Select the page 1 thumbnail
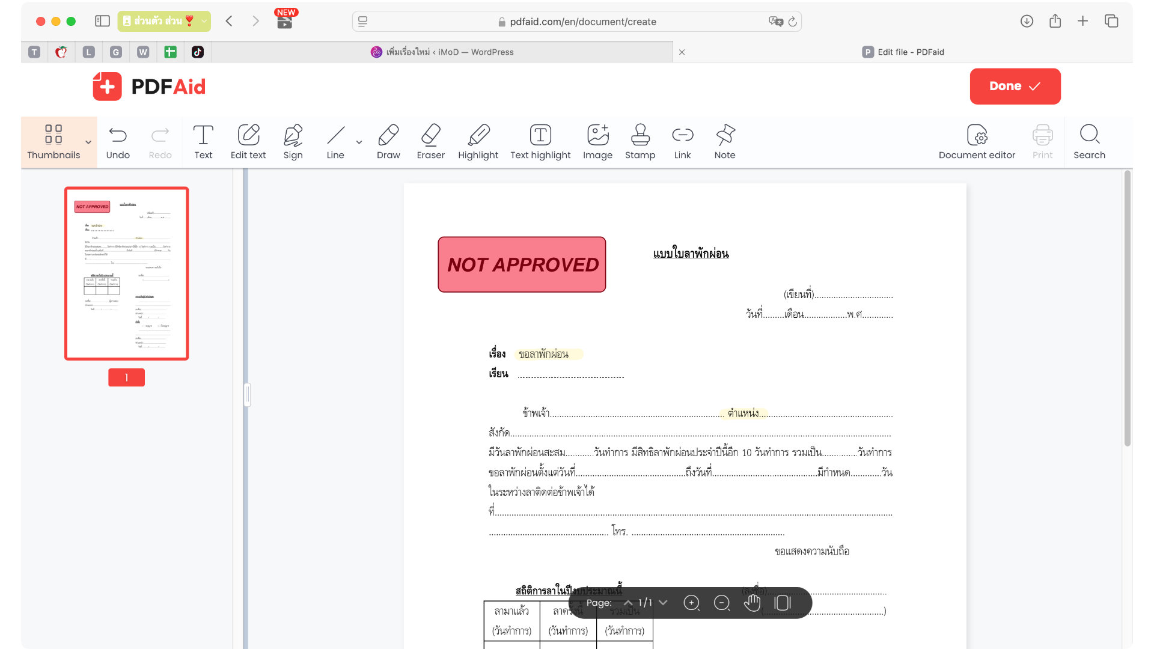This screenshot has width=1154, height=649. tap(127, 273)
